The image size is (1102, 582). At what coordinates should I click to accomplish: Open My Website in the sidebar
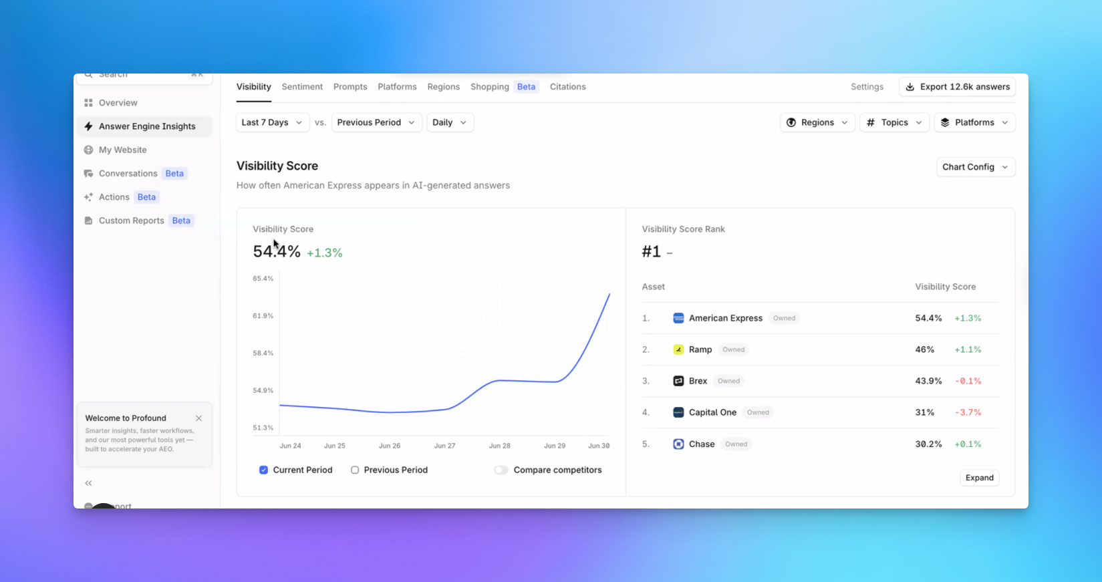(144, 150)
